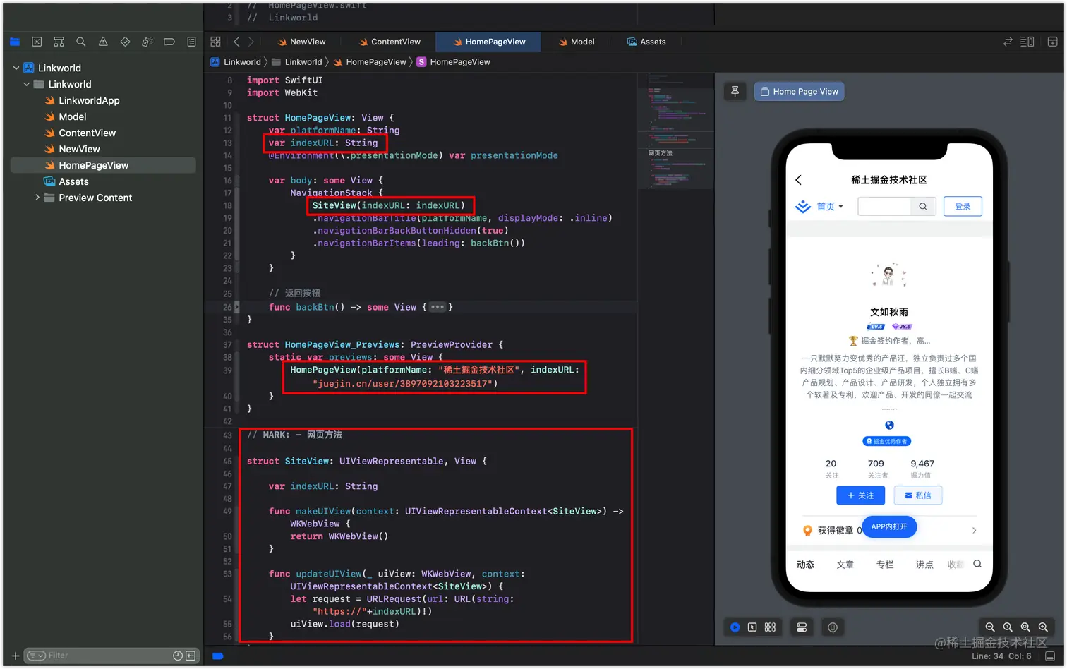Start live preview mode
1067x669 pixels.
point(735,627)
